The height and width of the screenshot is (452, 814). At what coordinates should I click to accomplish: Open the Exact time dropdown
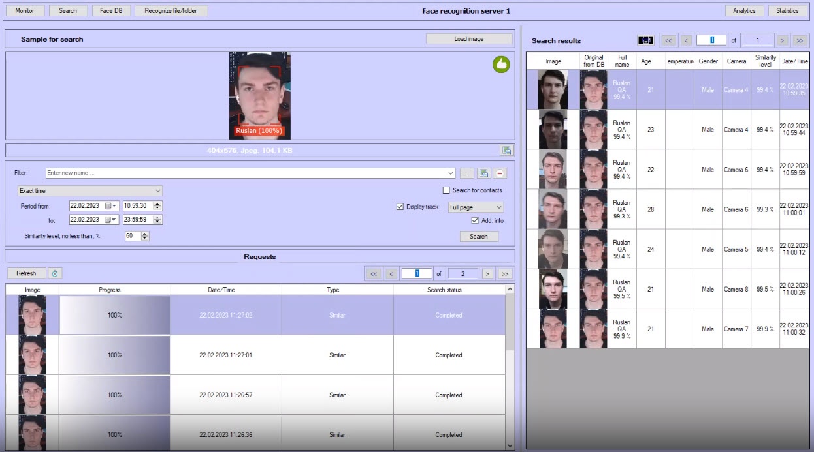pyautogui.click(x=90, y=191)
